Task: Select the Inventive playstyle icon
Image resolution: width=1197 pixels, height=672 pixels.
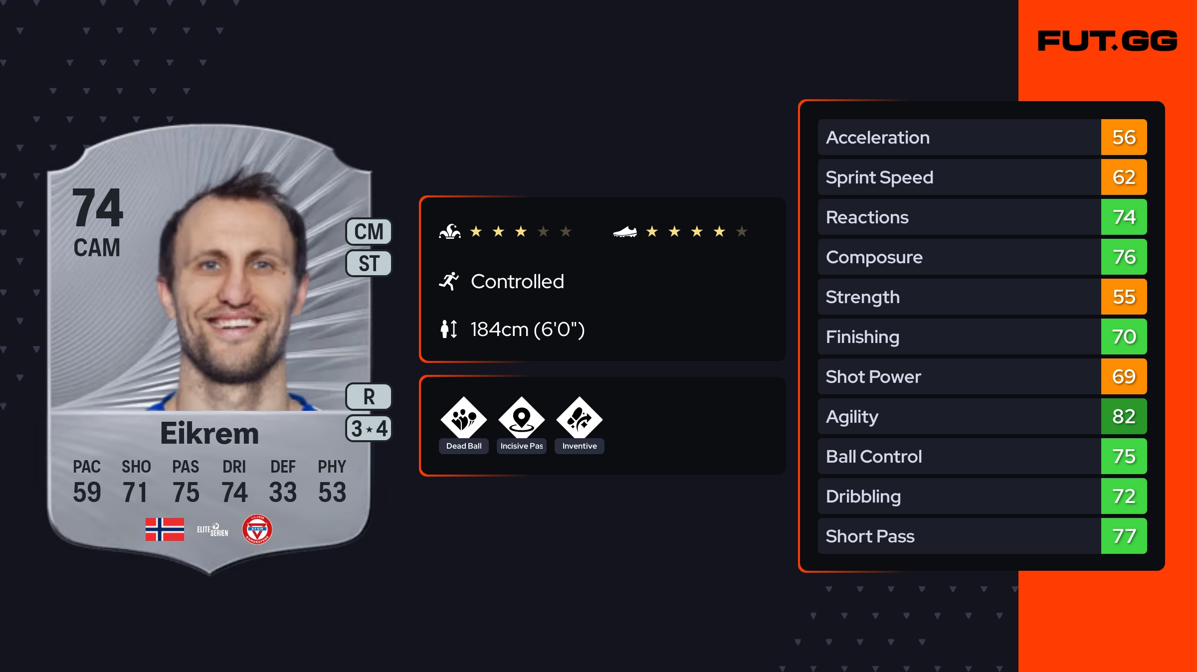Action: [x=580, y=419]
